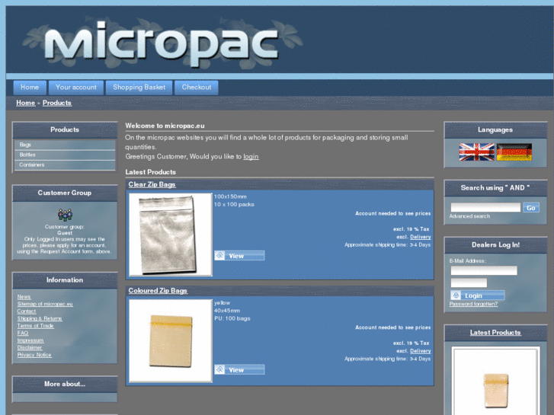Click the Delivery link under Coloured Zip Bags
The image size is (554, 415).
coord(420,351)
